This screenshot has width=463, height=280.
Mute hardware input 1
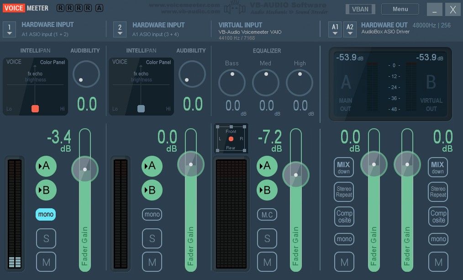tap(46, 262)
